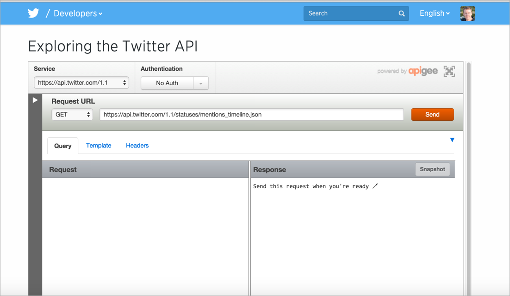
Task: Toggle fullscreen console icon
Action: click(x=449, y=71)
